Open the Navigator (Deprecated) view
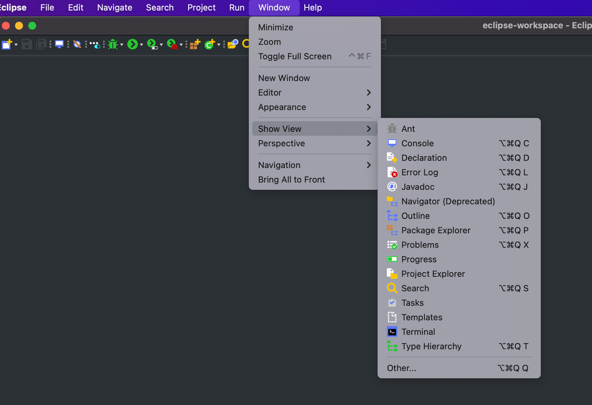This screenshot has height=405, width=592. (459, 201)
